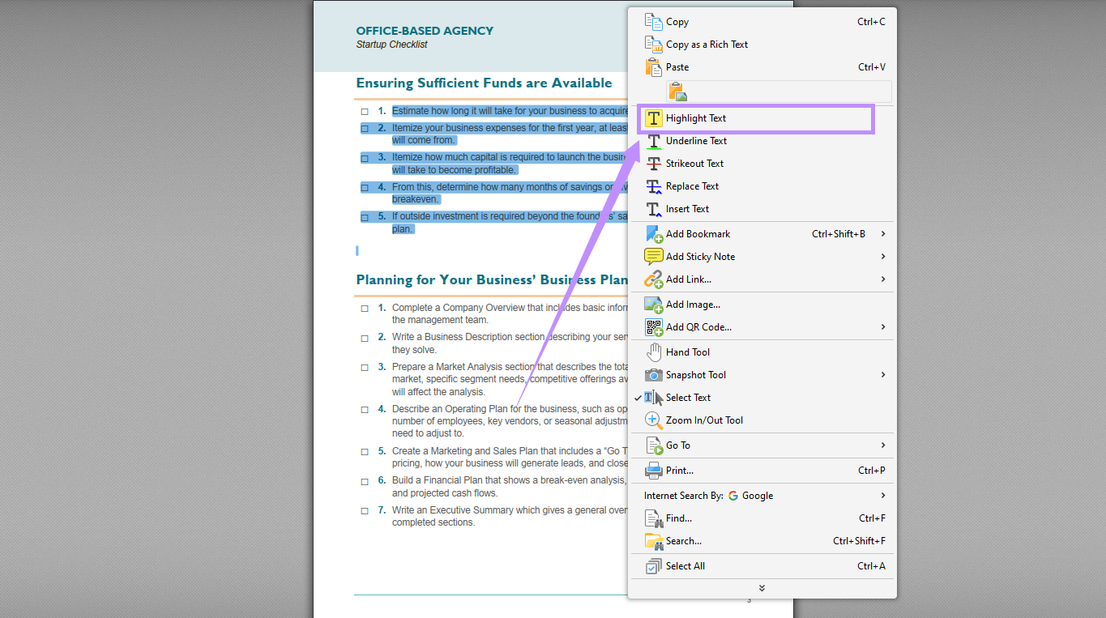The height and width of the screenshot is (618, 1106).
Task: Run Internet Search By Google
Action: pyautogui.click(x=708, y=495)
